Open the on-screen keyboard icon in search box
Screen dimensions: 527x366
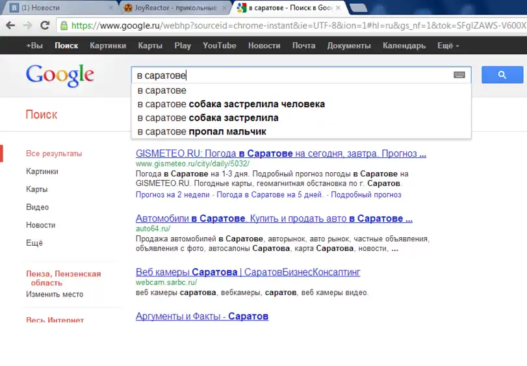coord(459,75)
